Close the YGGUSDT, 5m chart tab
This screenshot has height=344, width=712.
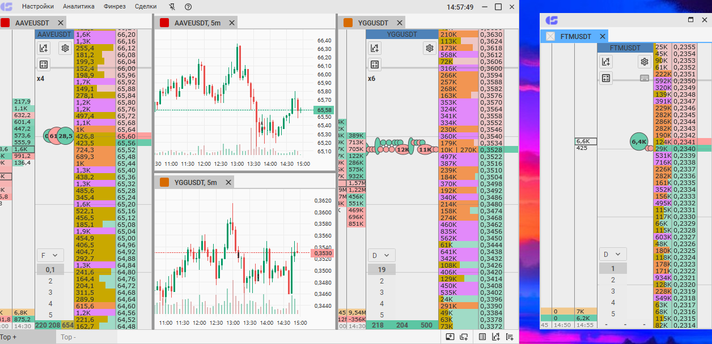coord(228,182)
